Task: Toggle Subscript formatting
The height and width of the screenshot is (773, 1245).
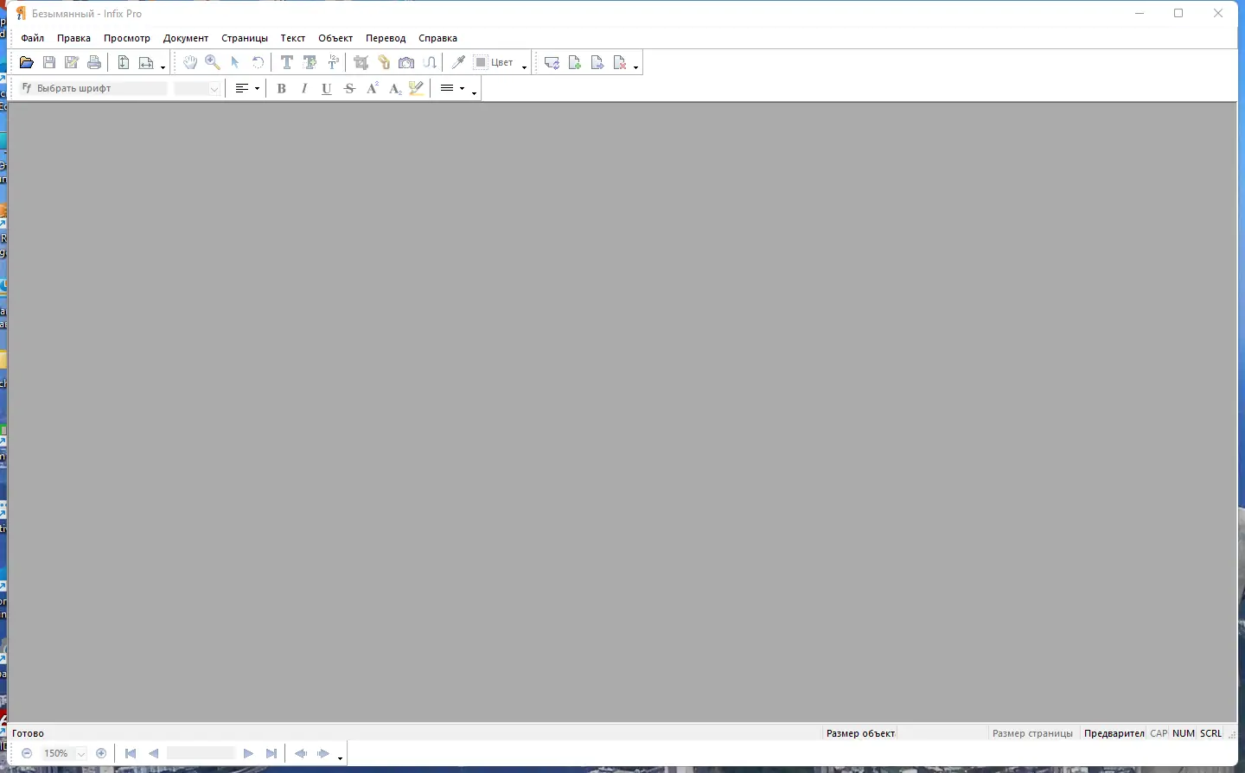Action: (395, 89)
